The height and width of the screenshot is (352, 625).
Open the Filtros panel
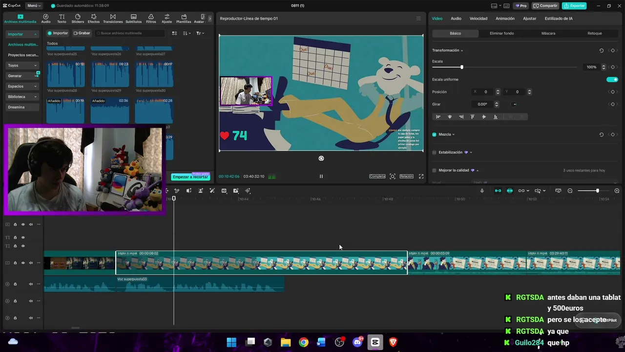[x=151, y=19]
